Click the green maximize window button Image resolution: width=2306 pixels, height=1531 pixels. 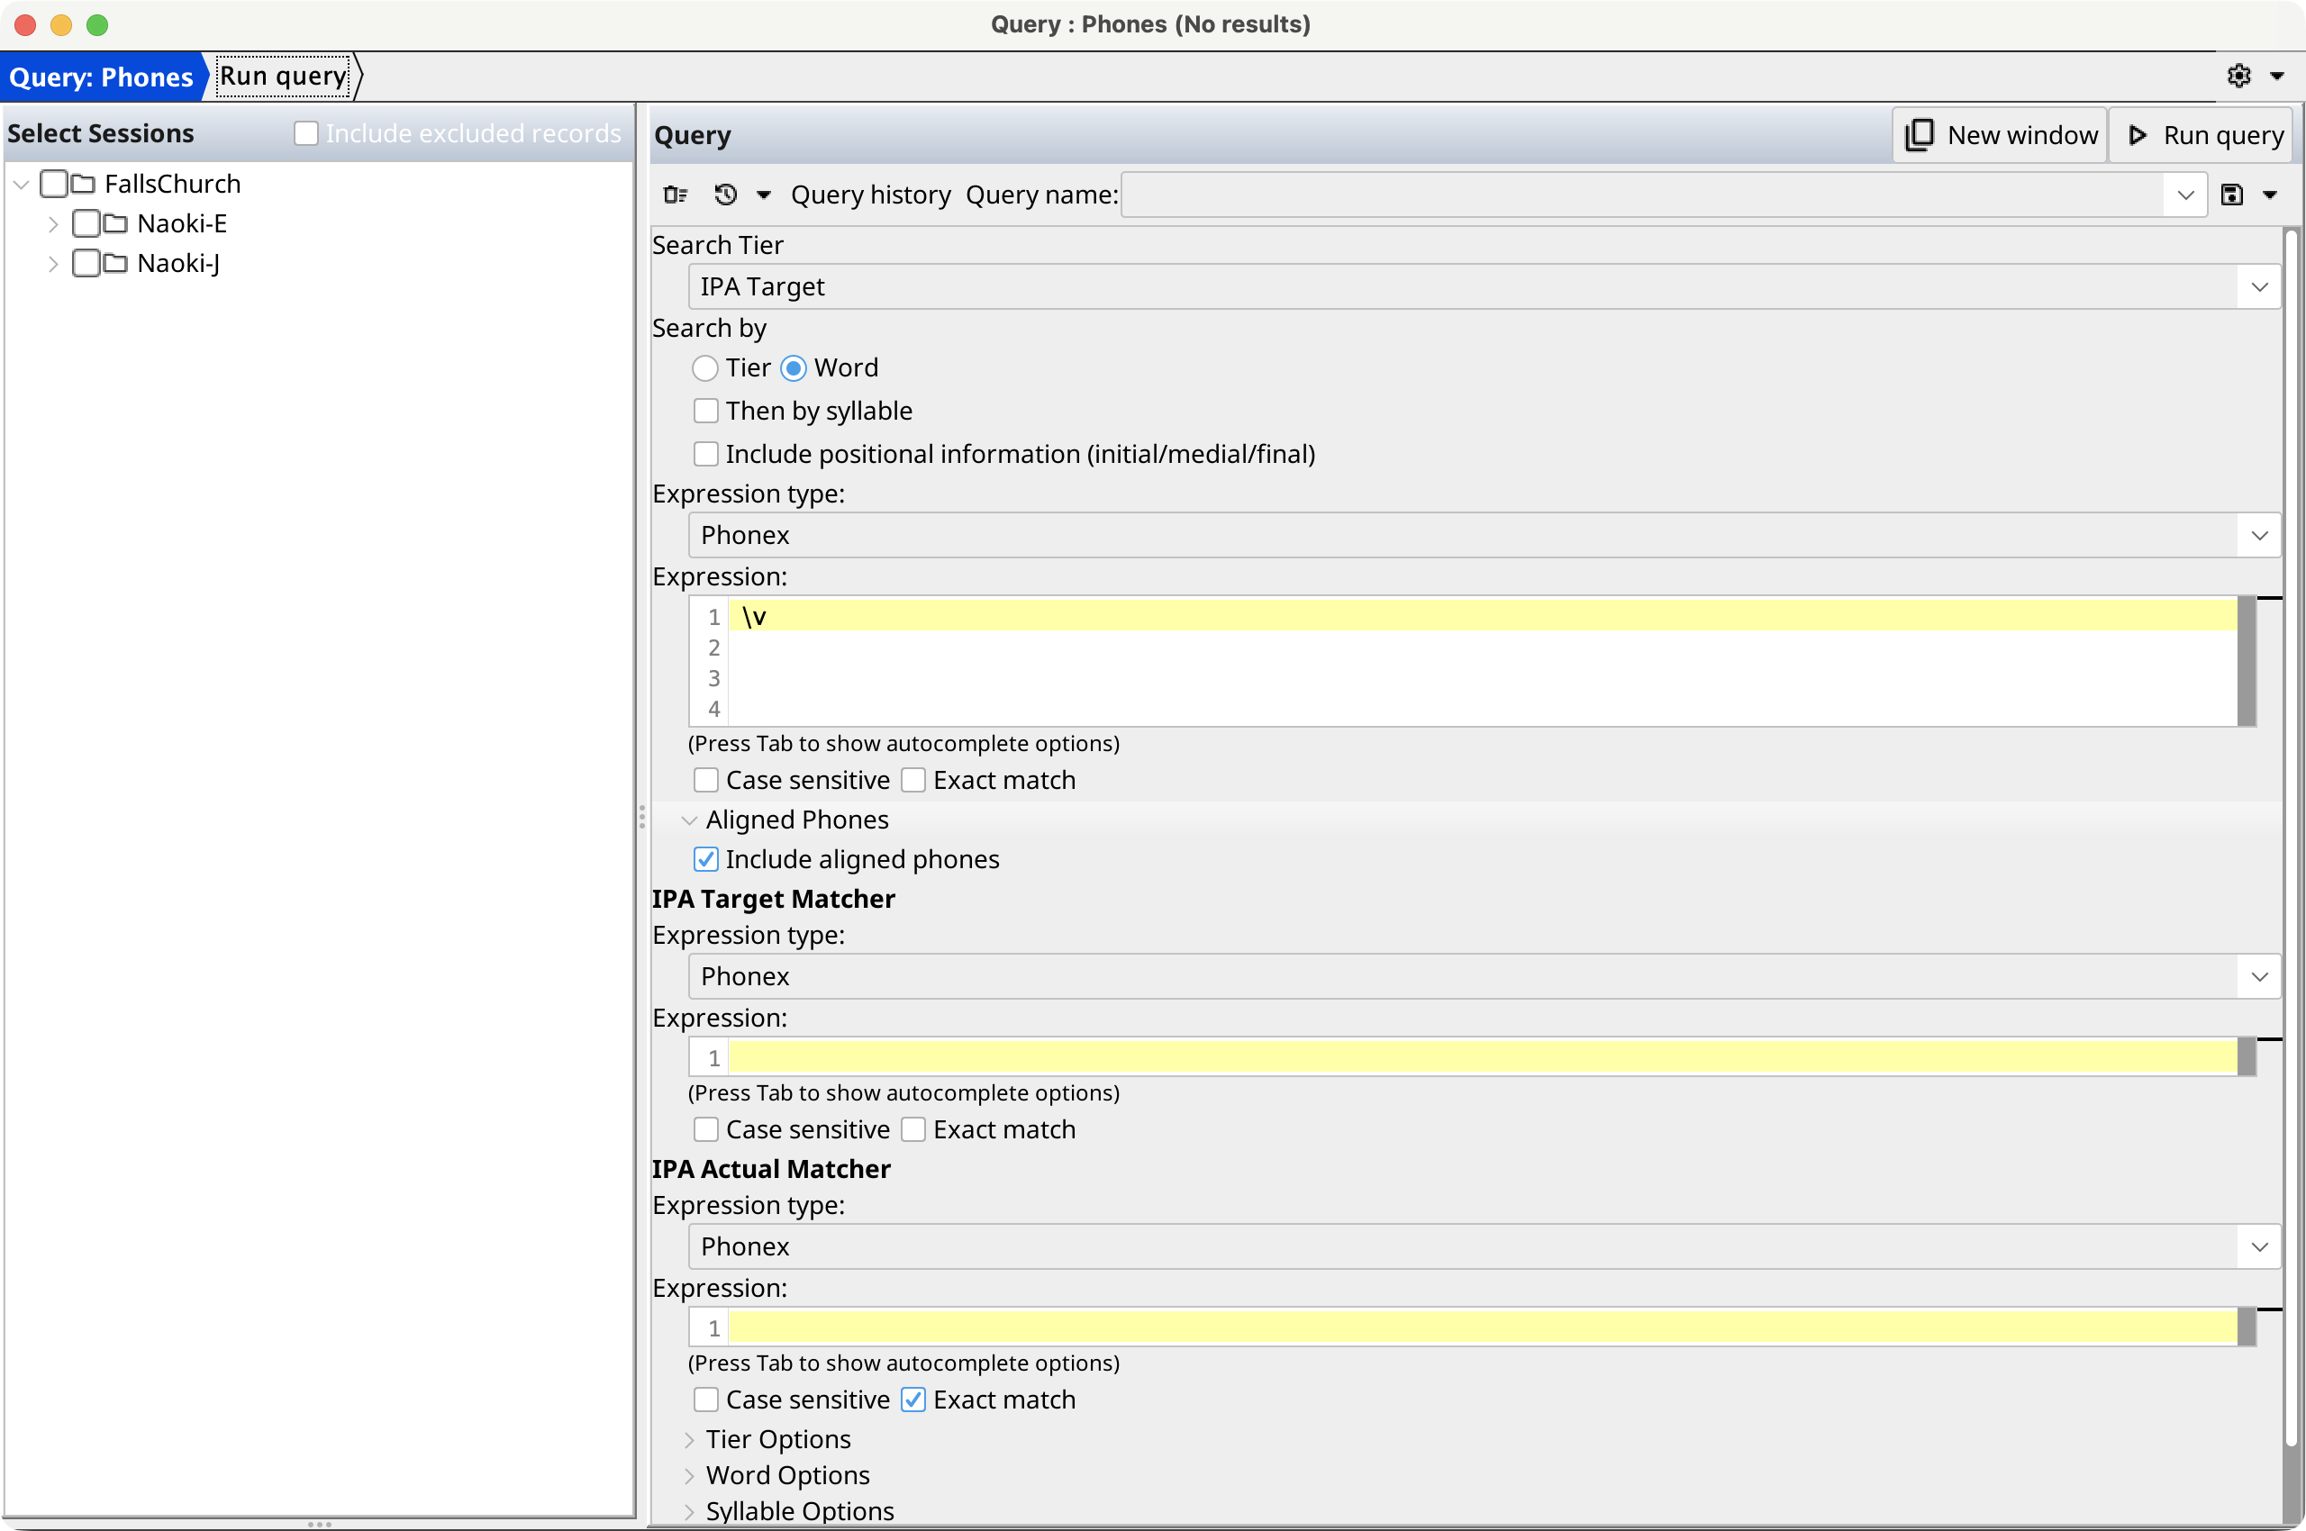pos(96,24)
